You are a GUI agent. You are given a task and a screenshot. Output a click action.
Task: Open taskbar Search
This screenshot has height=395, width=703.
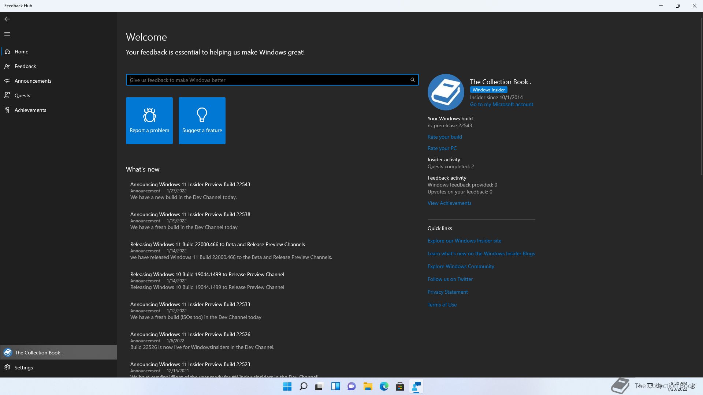[304, 386]
